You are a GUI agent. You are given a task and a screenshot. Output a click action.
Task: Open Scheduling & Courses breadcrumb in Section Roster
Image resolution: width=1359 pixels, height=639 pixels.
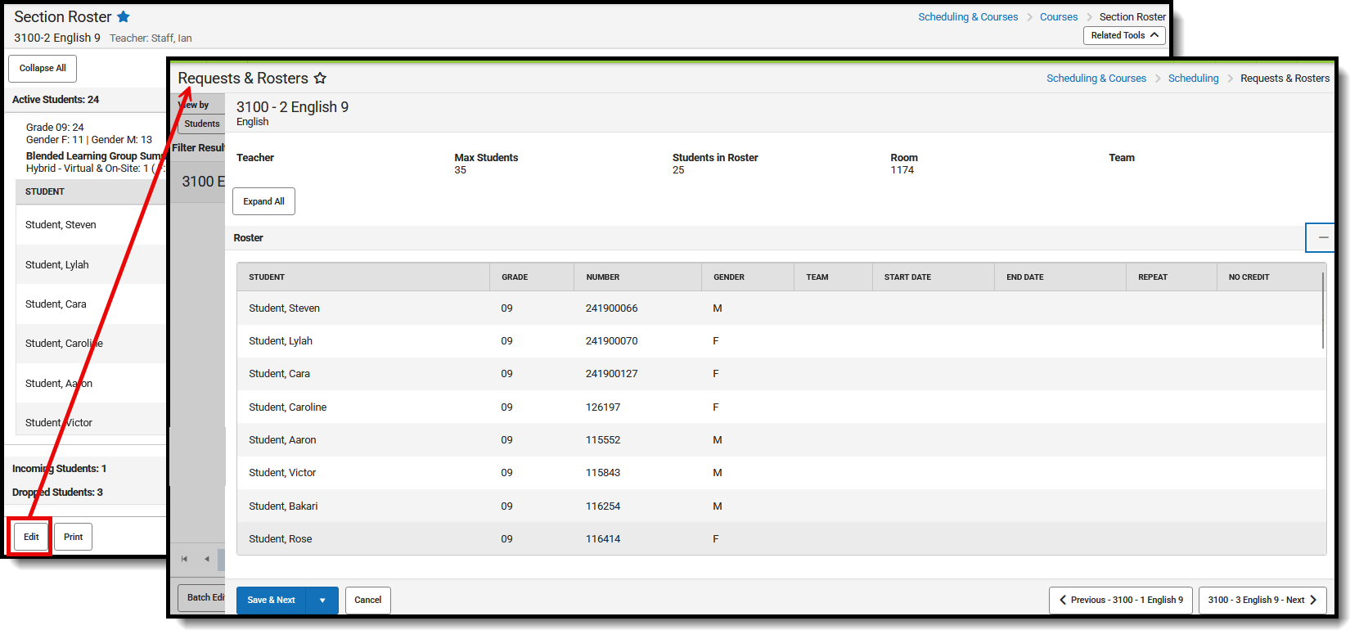click(968, 16)
